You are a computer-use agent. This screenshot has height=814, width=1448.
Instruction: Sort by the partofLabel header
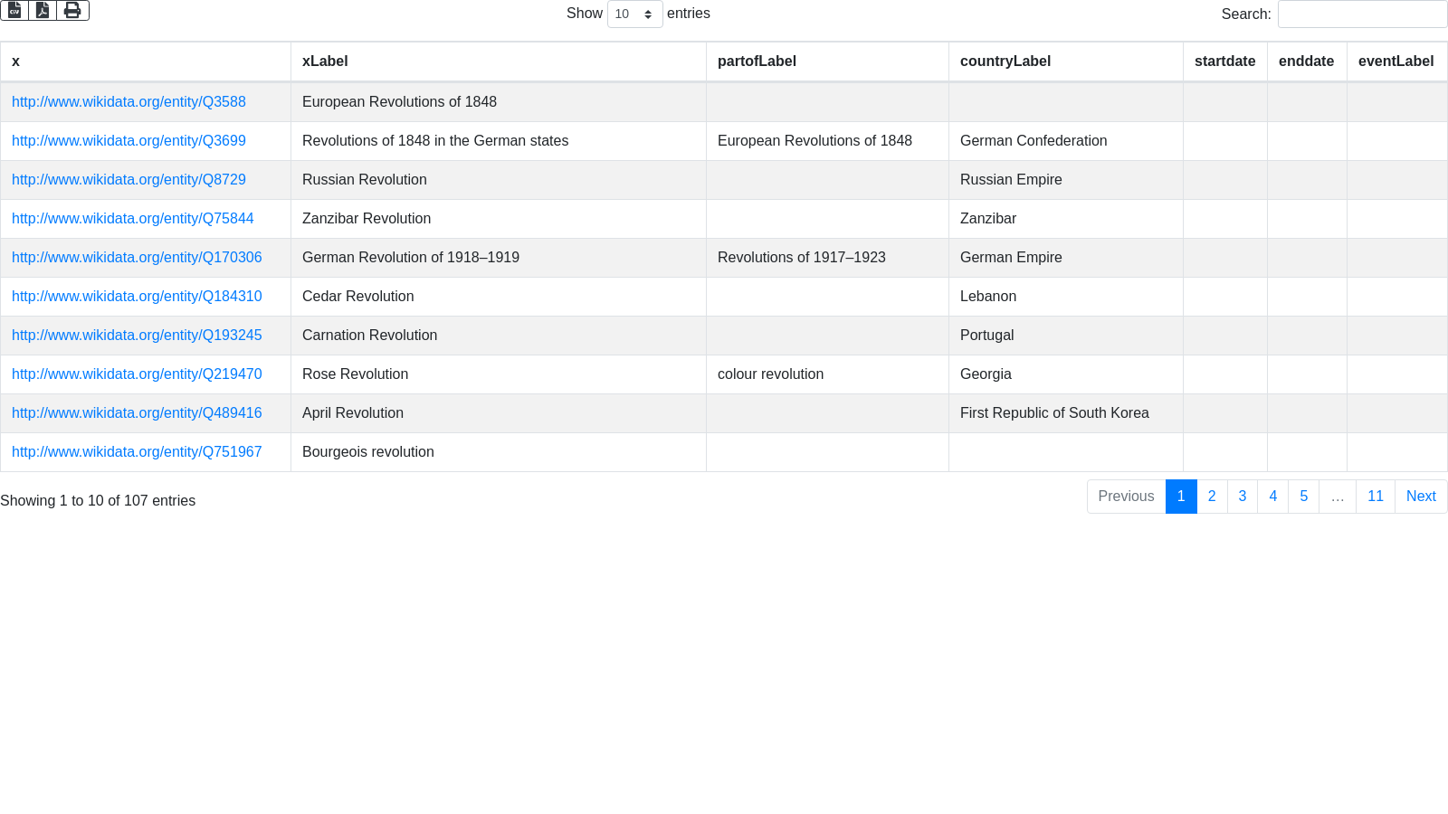(757, 62)
